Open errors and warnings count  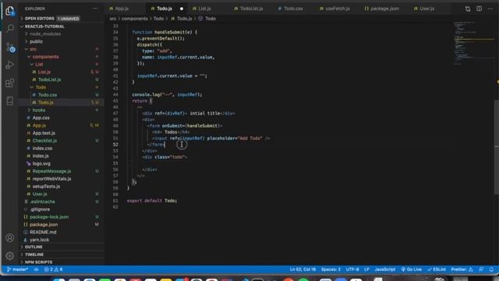click(x=54, y=269)
